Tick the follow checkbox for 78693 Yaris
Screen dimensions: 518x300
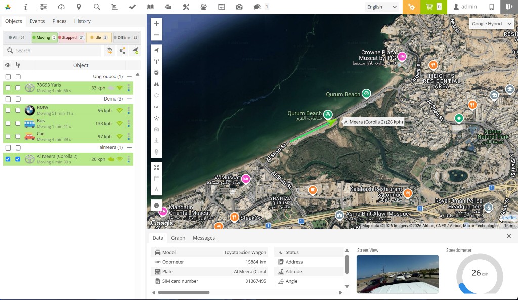[x=18, y=88]
